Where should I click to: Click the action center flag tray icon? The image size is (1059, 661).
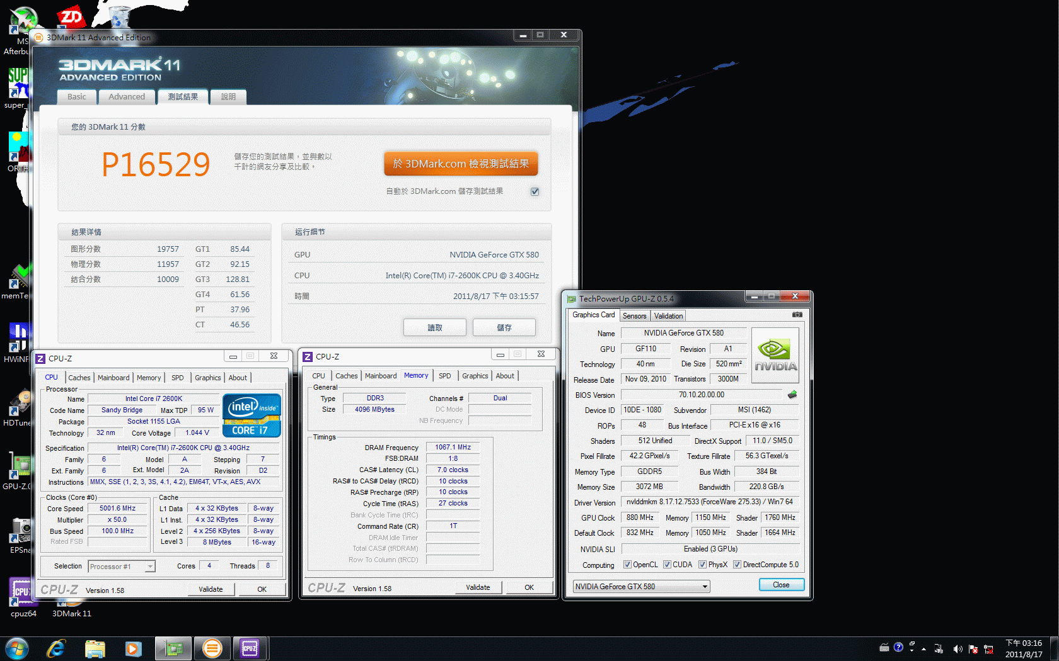click(973, 648)
